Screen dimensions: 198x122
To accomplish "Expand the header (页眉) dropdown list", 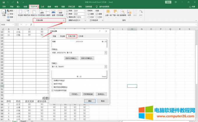I will (x=106, y=53).
